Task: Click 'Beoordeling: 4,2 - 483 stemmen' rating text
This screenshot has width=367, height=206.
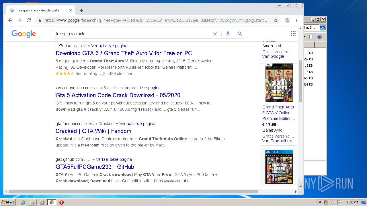Action: point(104,74)
